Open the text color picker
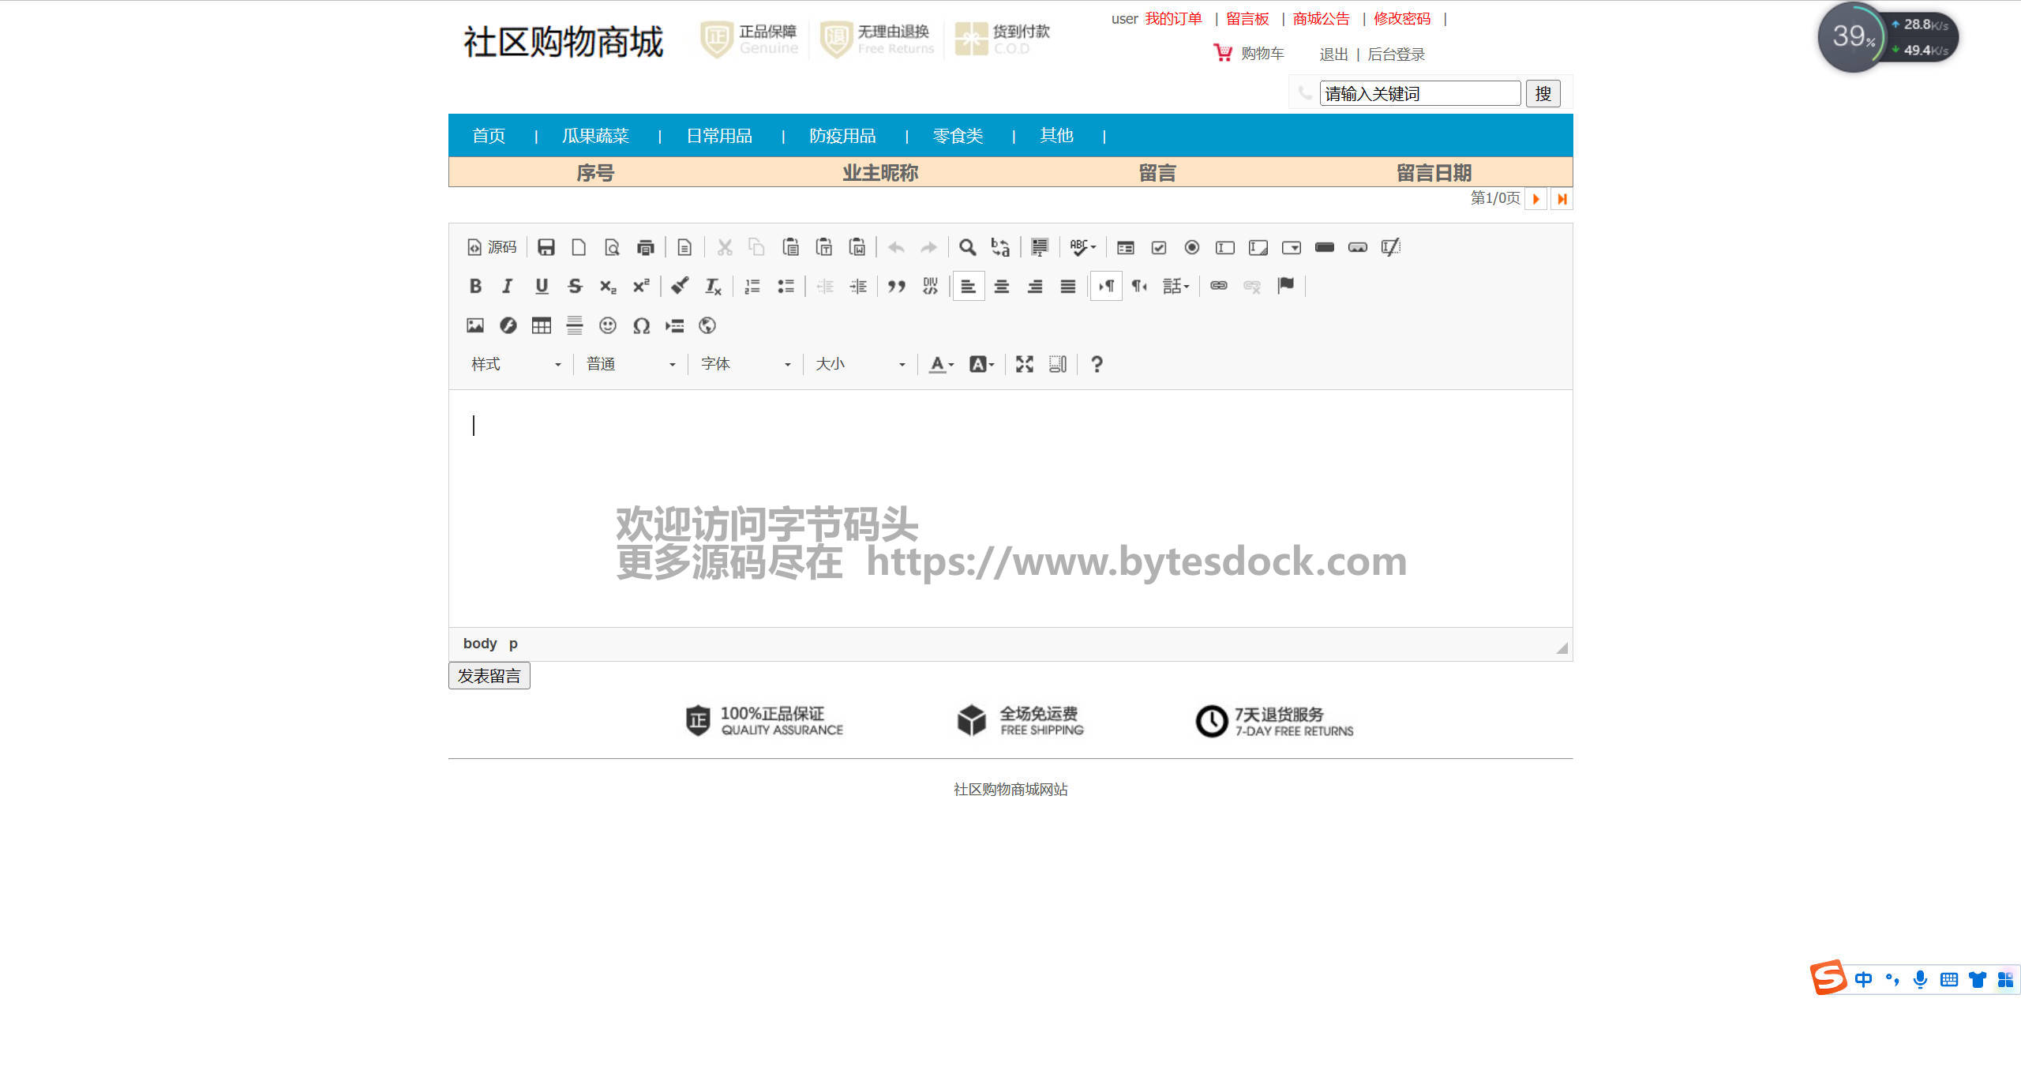This screenshot has height=1085, width=2021. pyautogui.click(x=940, y=364)
